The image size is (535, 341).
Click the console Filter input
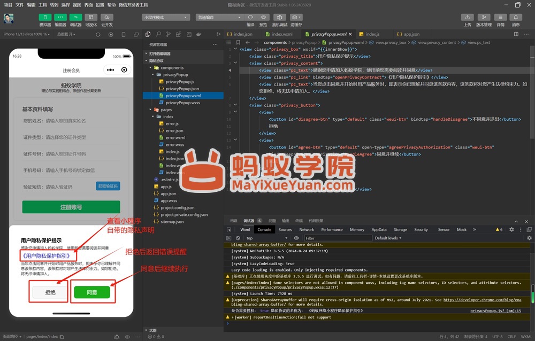337,238
